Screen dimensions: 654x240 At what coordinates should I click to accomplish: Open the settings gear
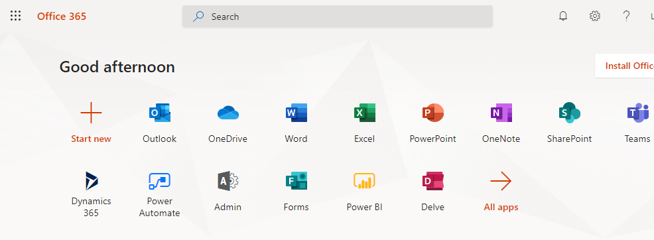(x=595, y=17)
